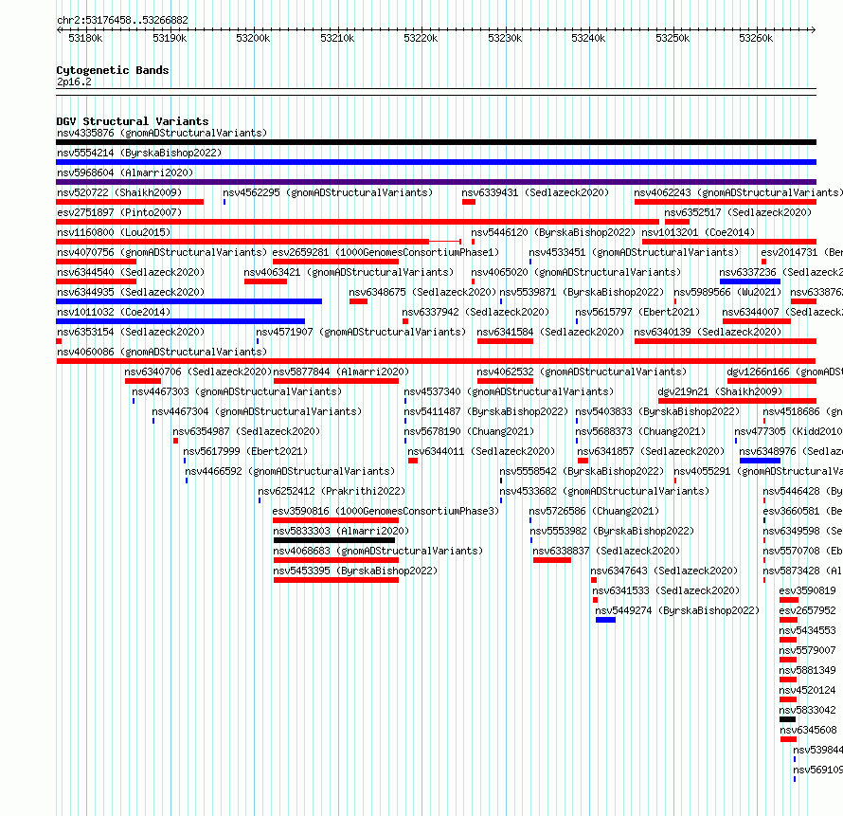Open nsv4335876 (gnomADStructuralVariants) label
Viewport: 843px width, 816px height.
[x=162, y=133]
